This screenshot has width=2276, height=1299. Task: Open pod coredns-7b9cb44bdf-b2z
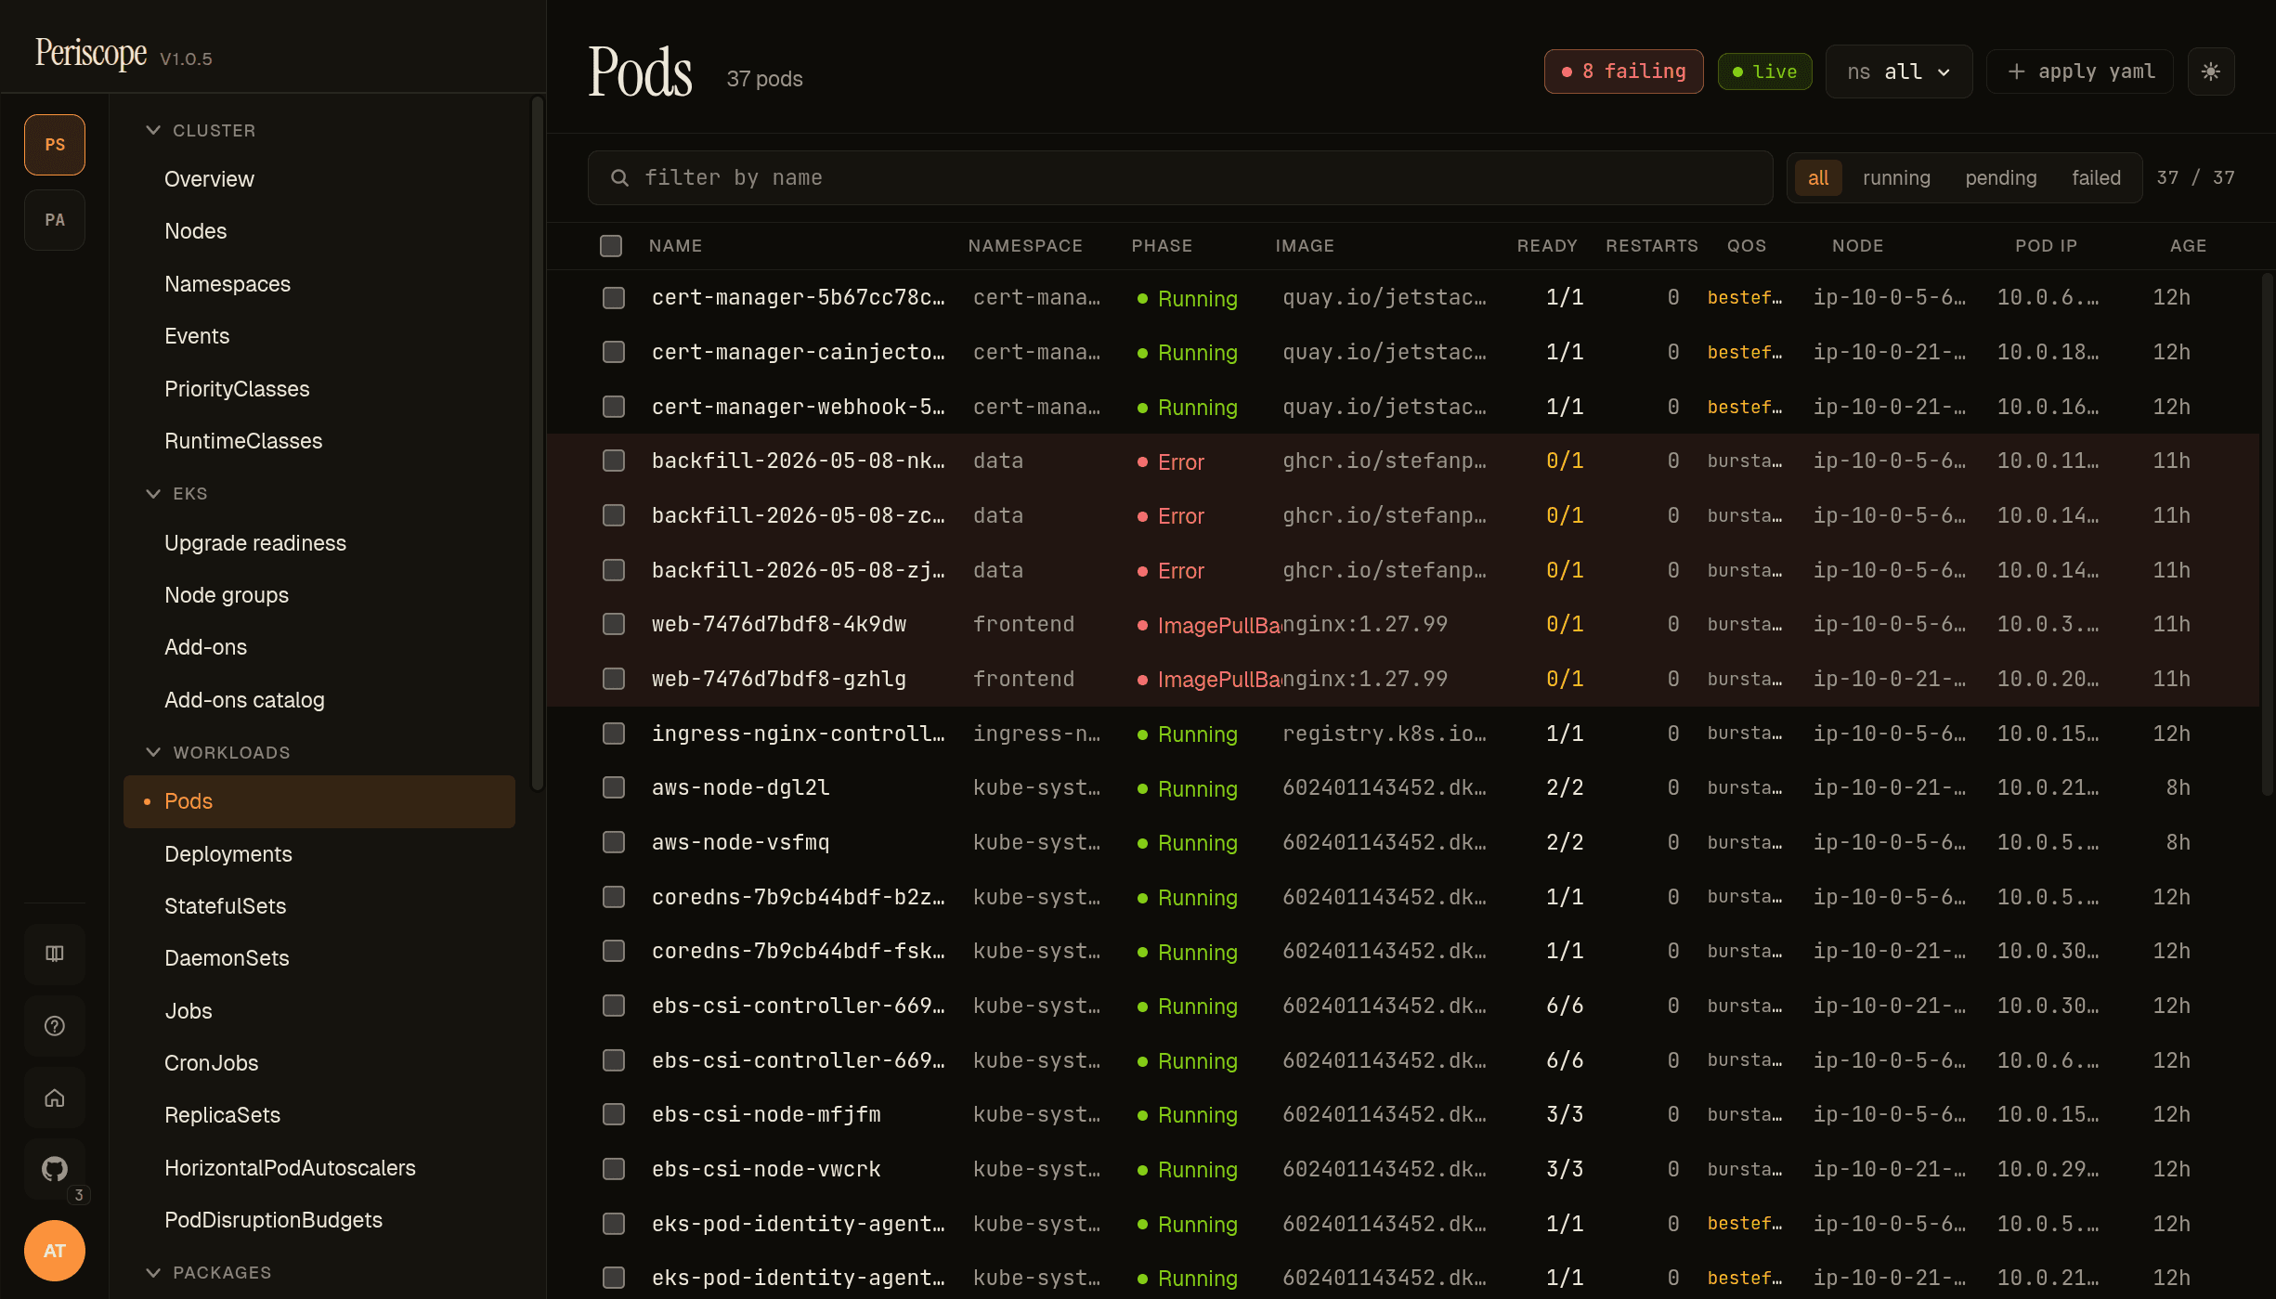pyautogui.click(x=799, y=897)
